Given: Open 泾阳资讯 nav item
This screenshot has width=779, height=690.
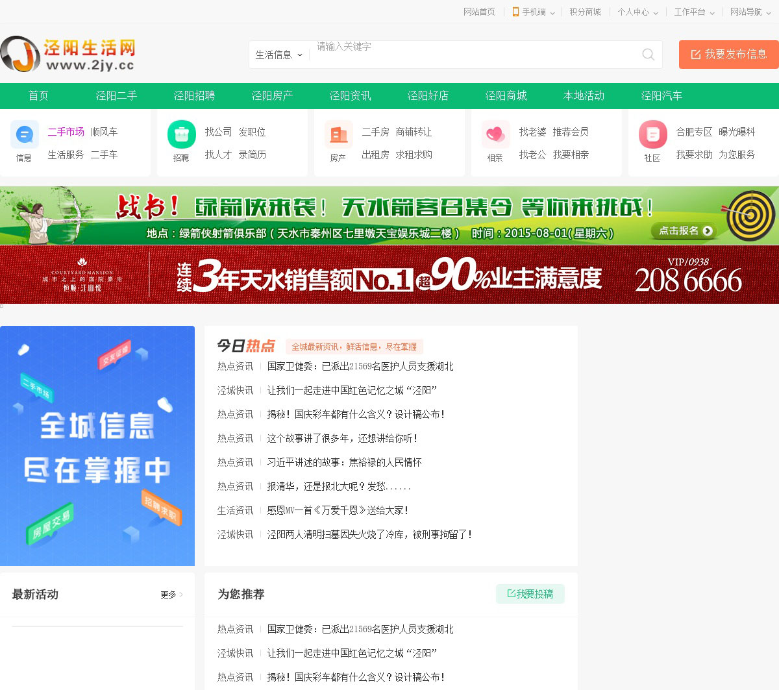Looking at the screenshot, I should coord(350,96).
